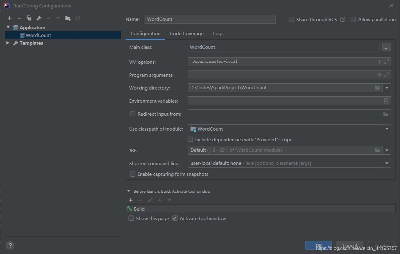Sort configurations alphabetically
400x254 pixels.
pyautogui.click(x=78, y=18)
